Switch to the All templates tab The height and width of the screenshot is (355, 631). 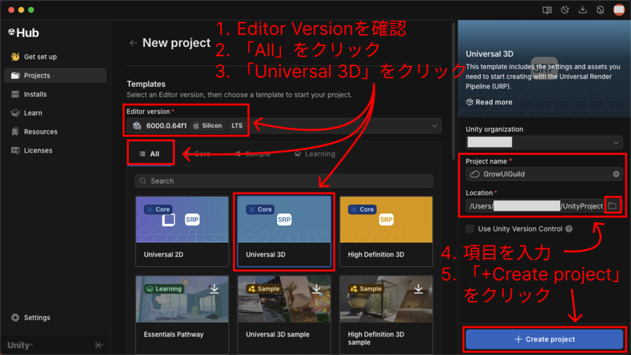pos(150,154)
